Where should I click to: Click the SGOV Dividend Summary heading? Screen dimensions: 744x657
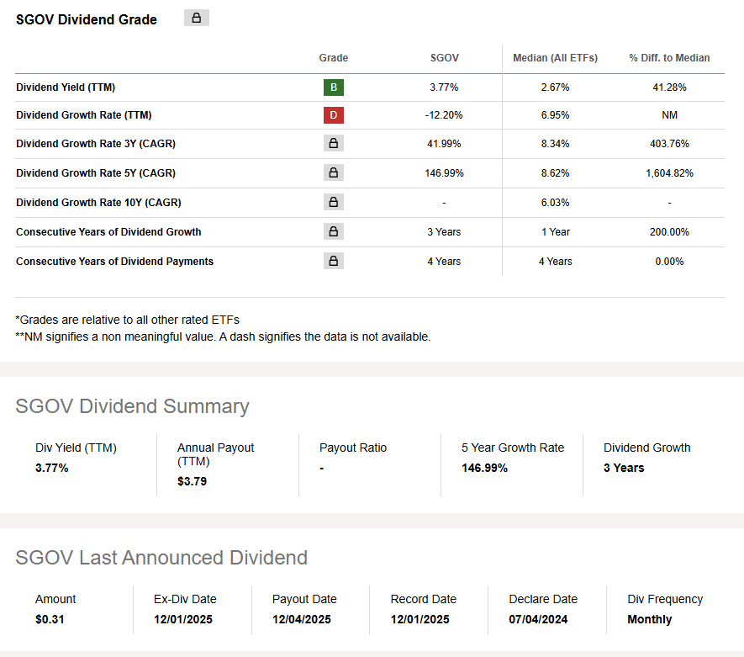(x=132, y=406)
